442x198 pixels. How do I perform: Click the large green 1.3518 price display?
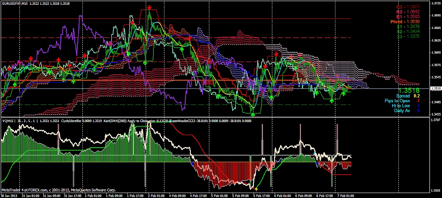(409, 91)
